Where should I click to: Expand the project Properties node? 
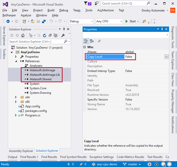coord(16,56)
